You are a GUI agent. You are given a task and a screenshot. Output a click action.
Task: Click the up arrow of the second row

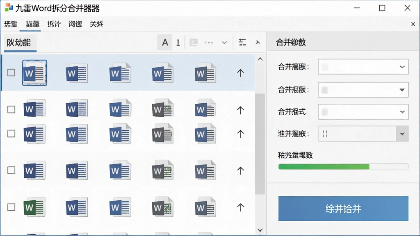point(240,110)
